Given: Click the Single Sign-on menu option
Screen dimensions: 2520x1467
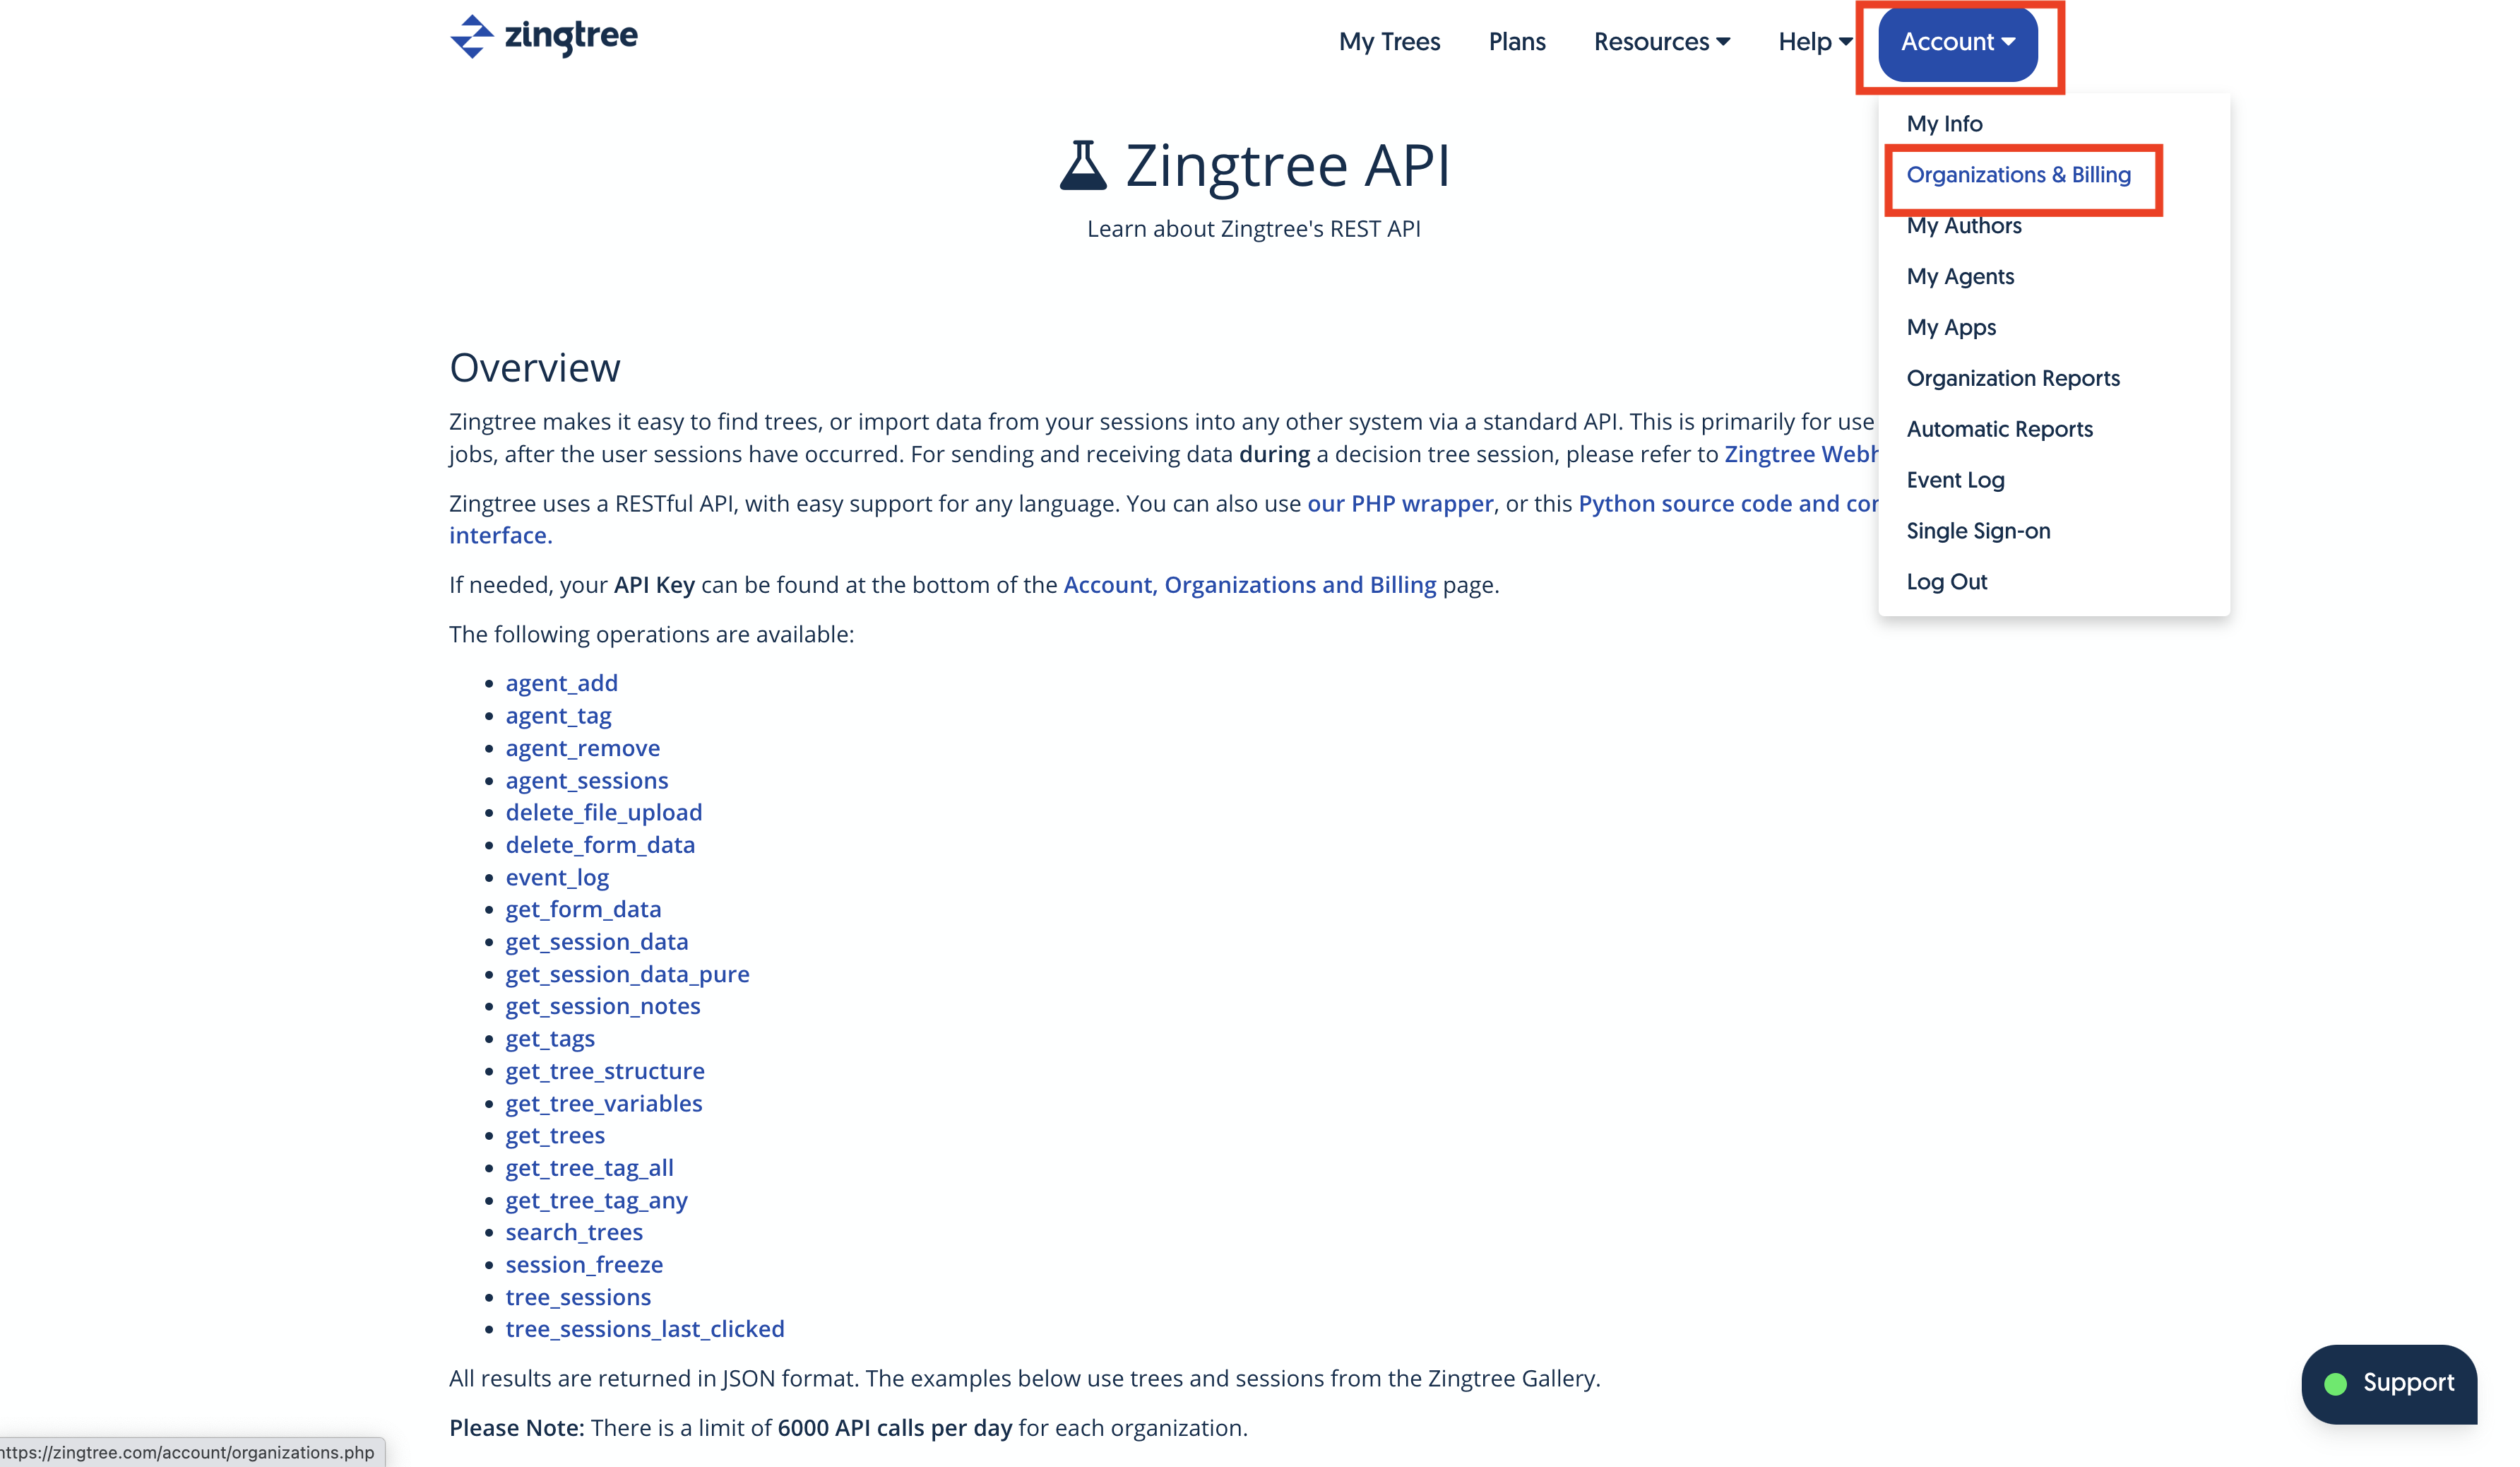Looking at the screenshot, I should [x=1980, y=531].
